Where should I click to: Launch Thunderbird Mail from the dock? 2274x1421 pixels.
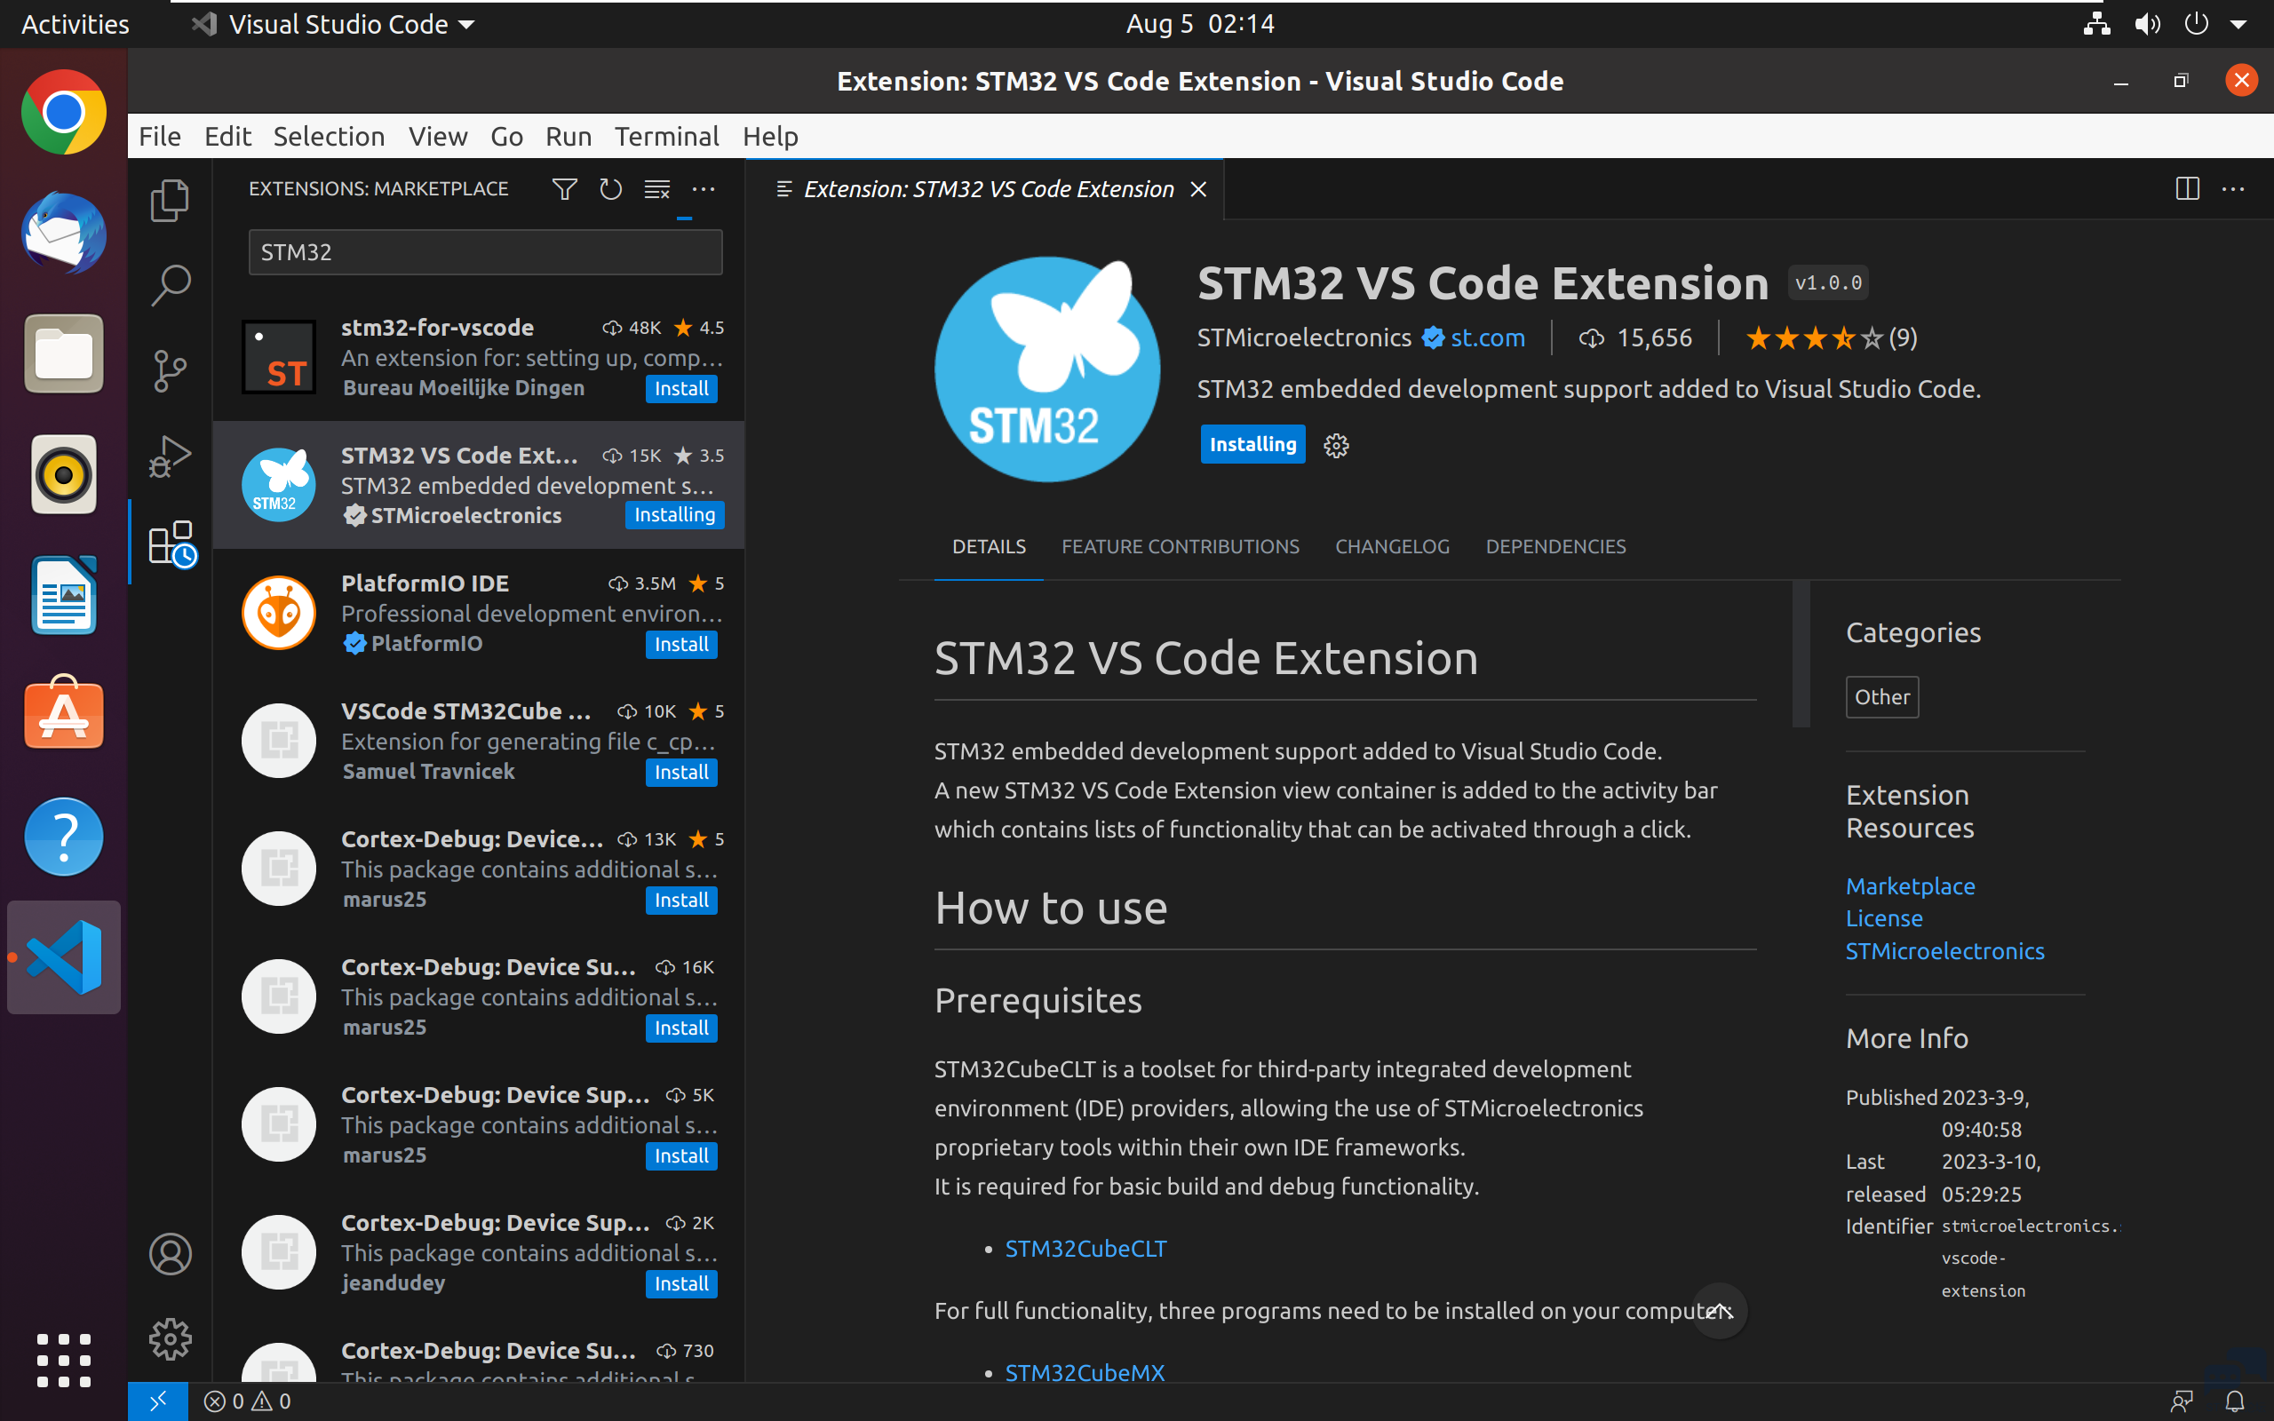coord(64,233)
